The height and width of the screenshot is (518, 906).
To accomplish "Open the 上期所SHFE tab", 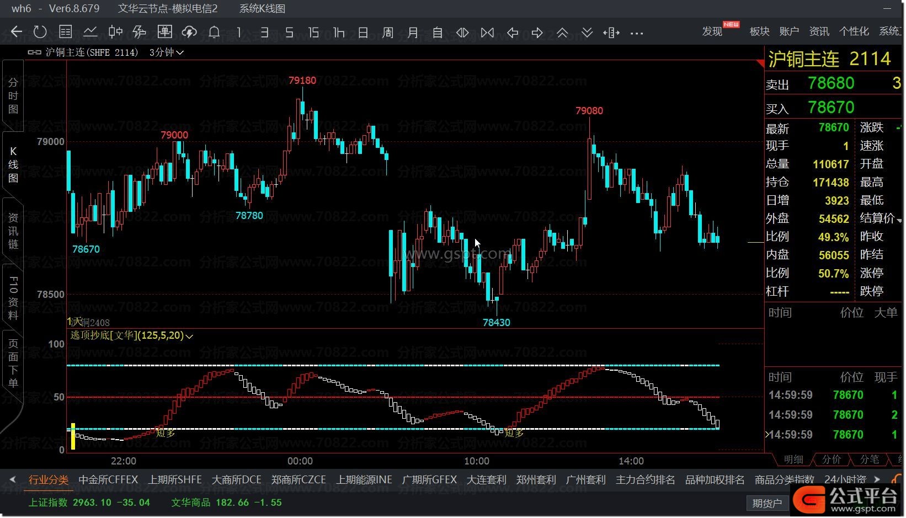I will pos(175,480).
